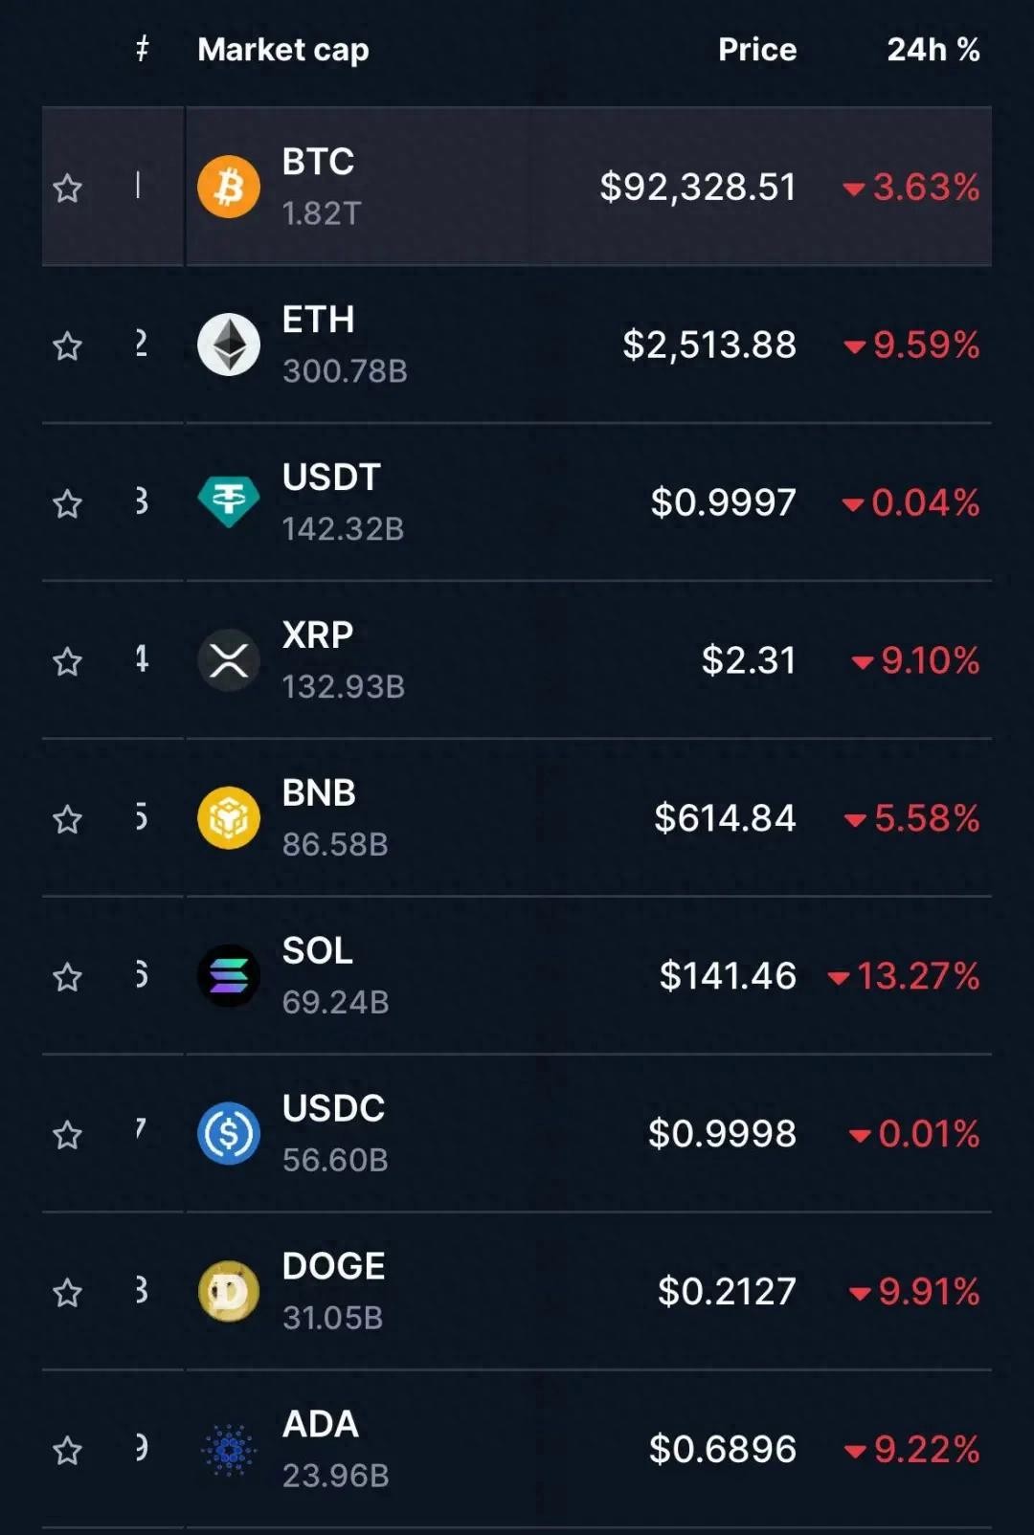Screen dimensions: 1034x1535
Task: Select the Tether USDT logo
Action: 229,501
